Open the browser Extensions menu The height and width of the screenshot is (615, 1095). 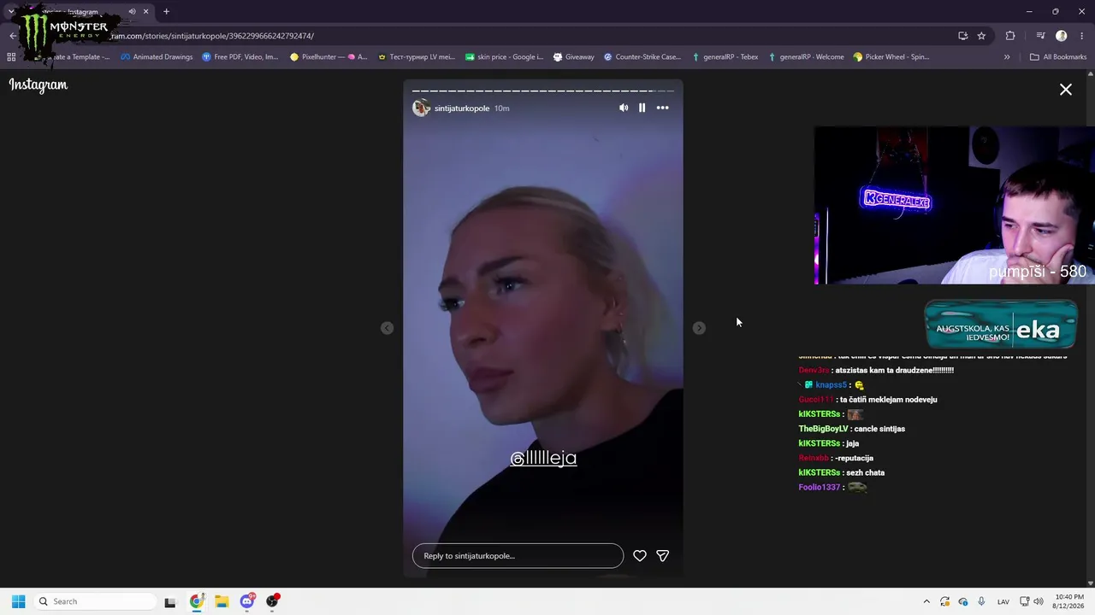coord(1010,36)
